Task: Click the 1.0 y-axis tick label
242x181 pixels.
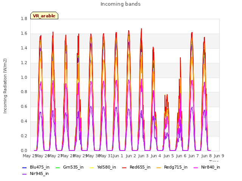Action: tap(24, 77)
